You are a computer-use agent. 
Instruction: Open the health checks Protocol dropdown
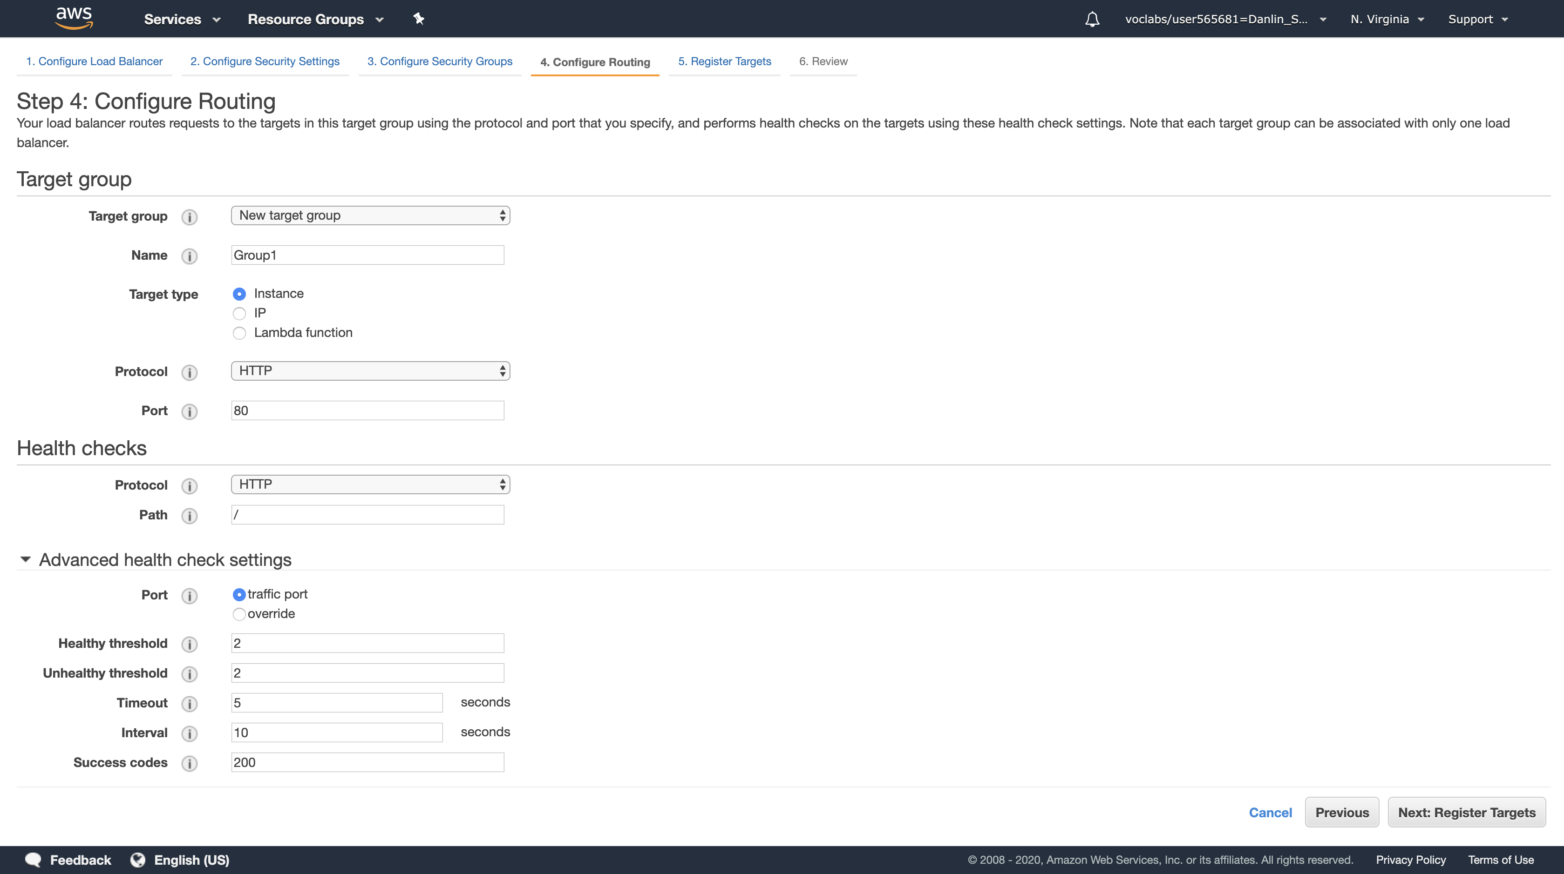pyautogui.click(x=370, y=484)
